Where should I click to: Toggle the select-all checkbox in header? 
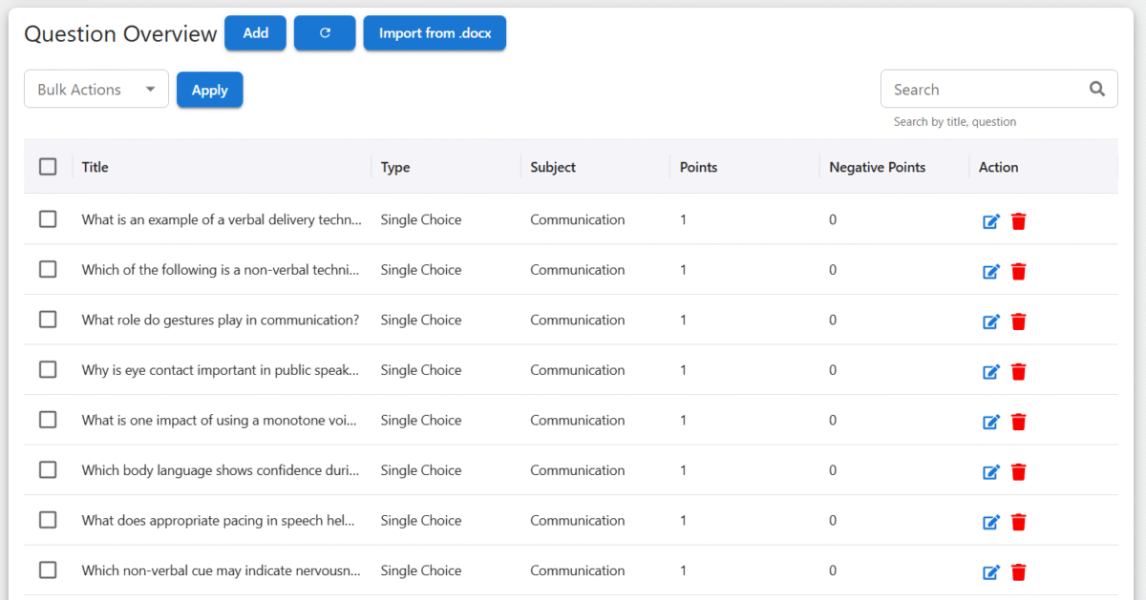[x=48, y=167]
